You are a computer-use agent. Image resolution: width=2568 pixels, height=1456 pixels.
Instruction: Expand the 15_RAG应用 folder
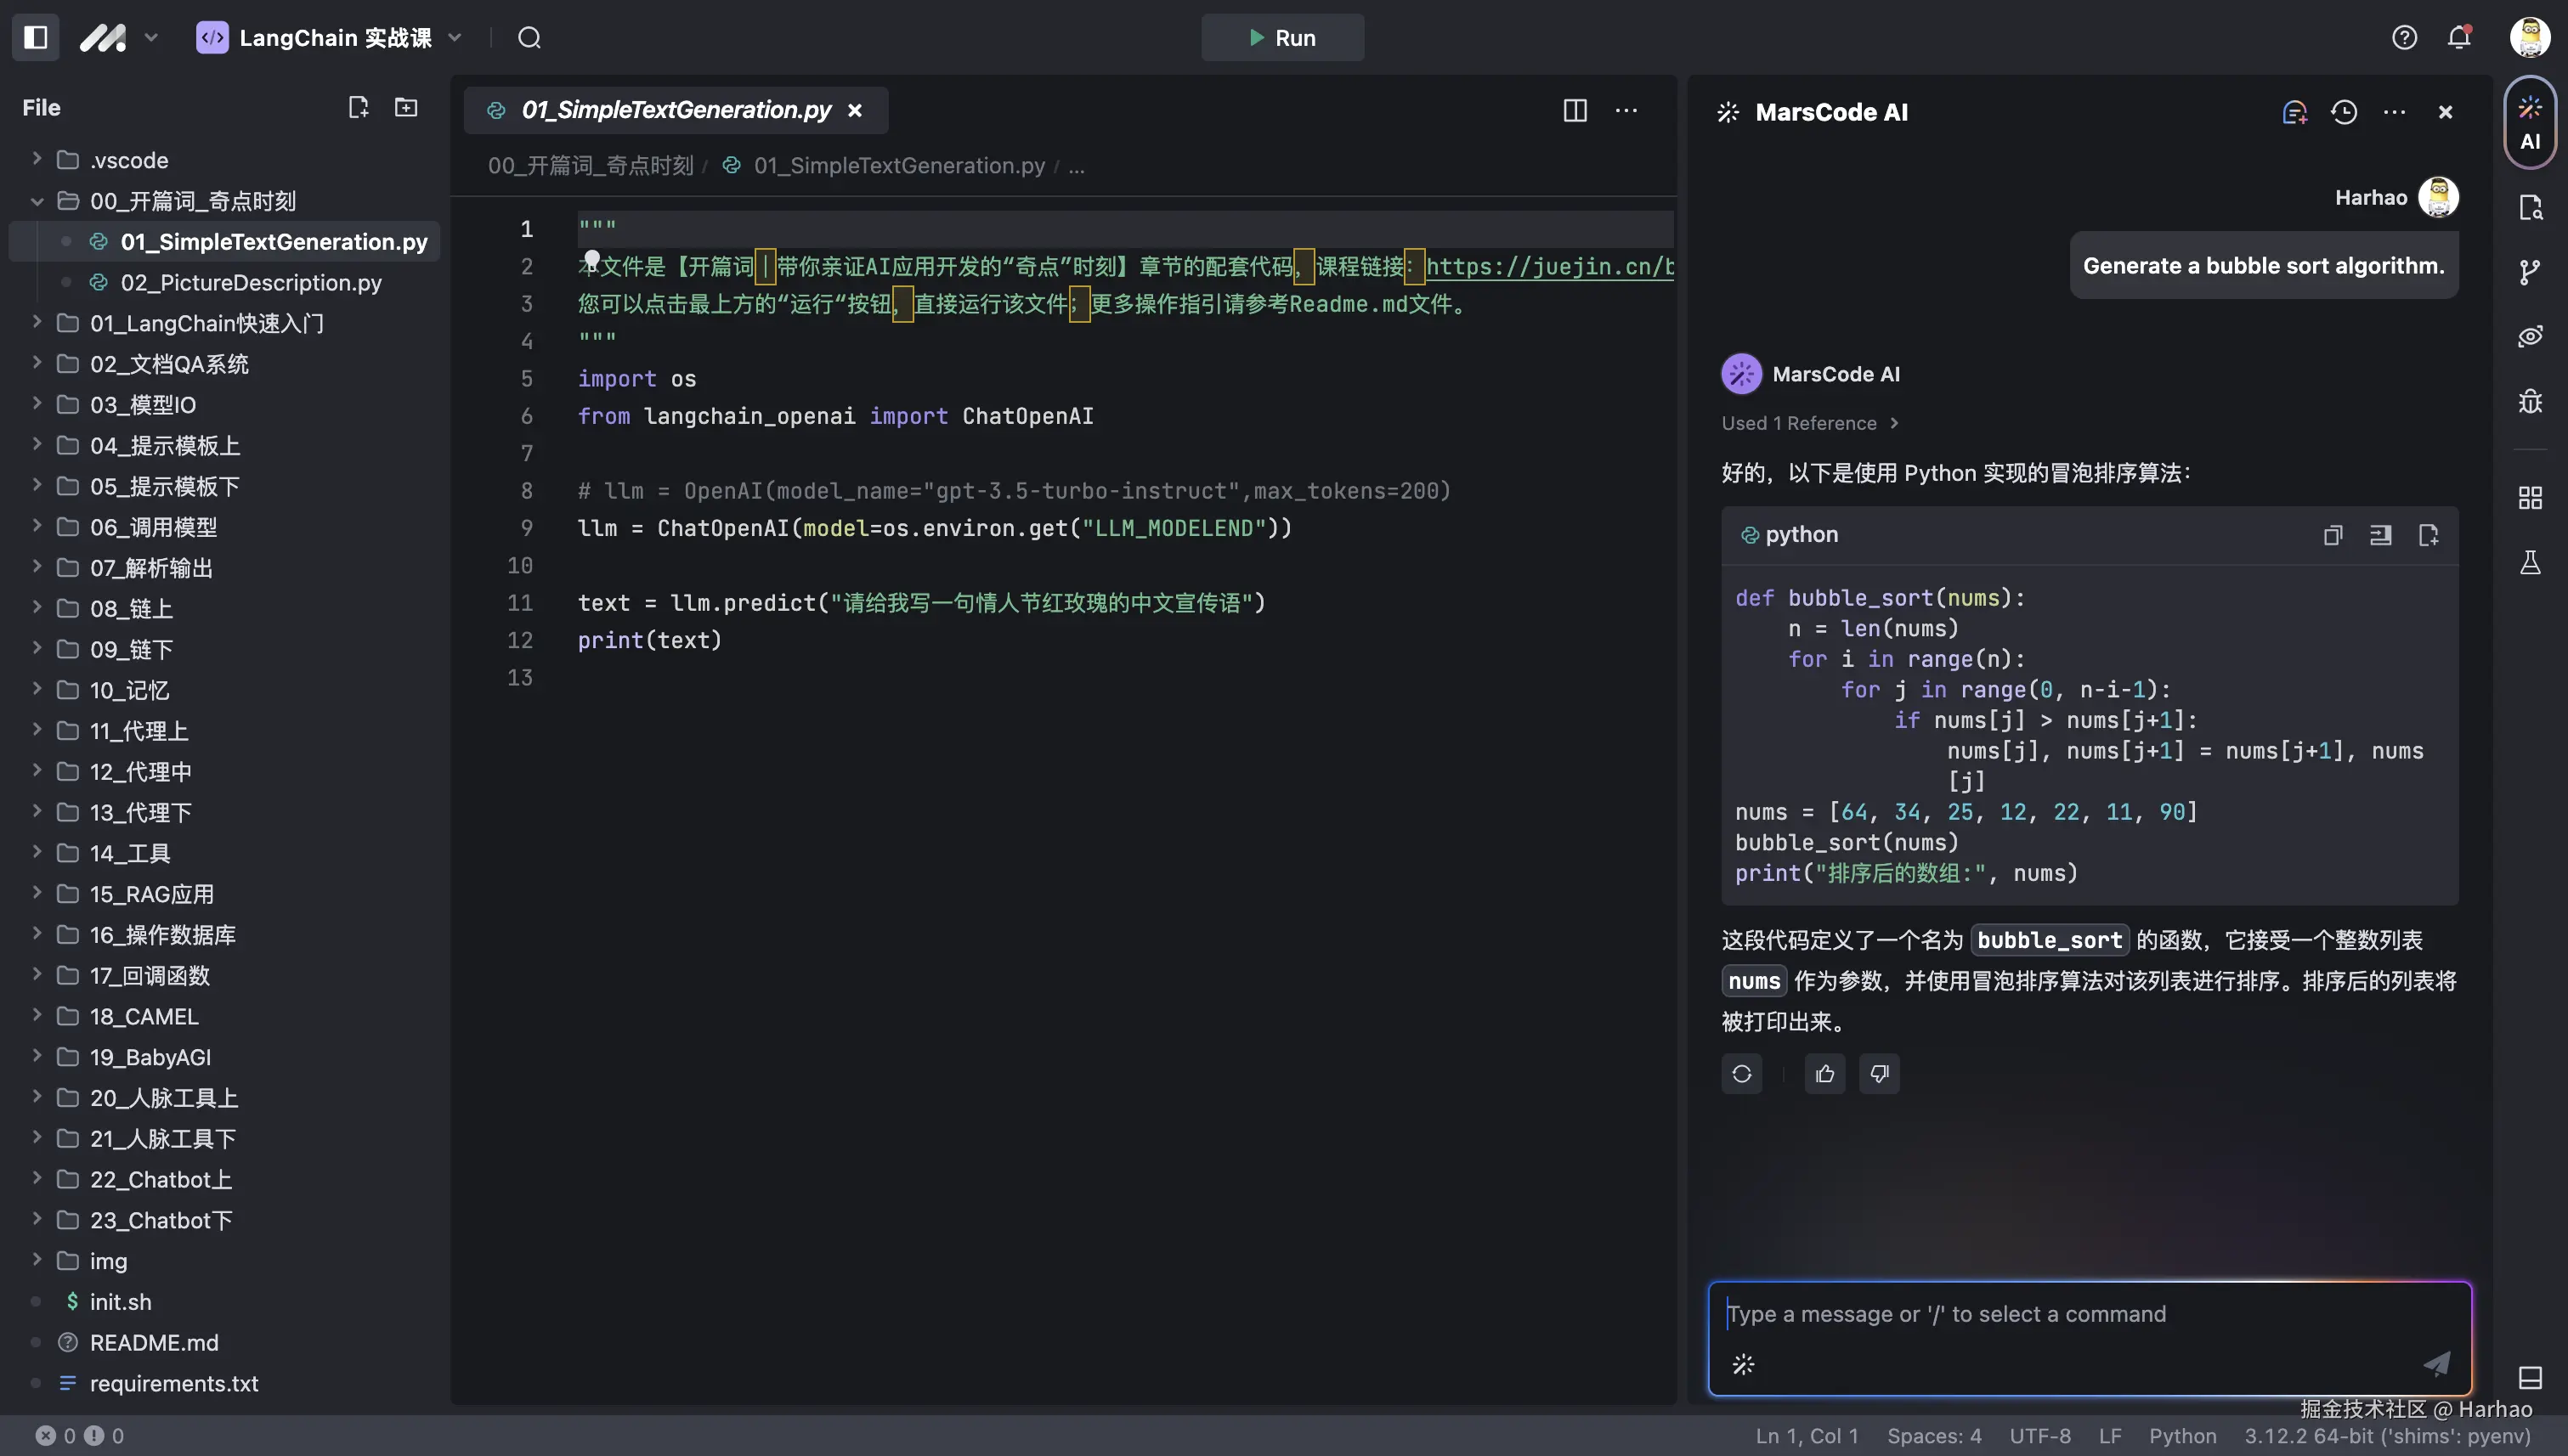coord(151,893)
